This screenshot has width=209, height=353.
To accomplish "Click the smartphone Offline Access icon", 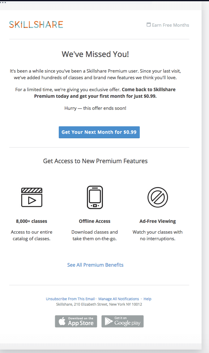I will point(95,197).
